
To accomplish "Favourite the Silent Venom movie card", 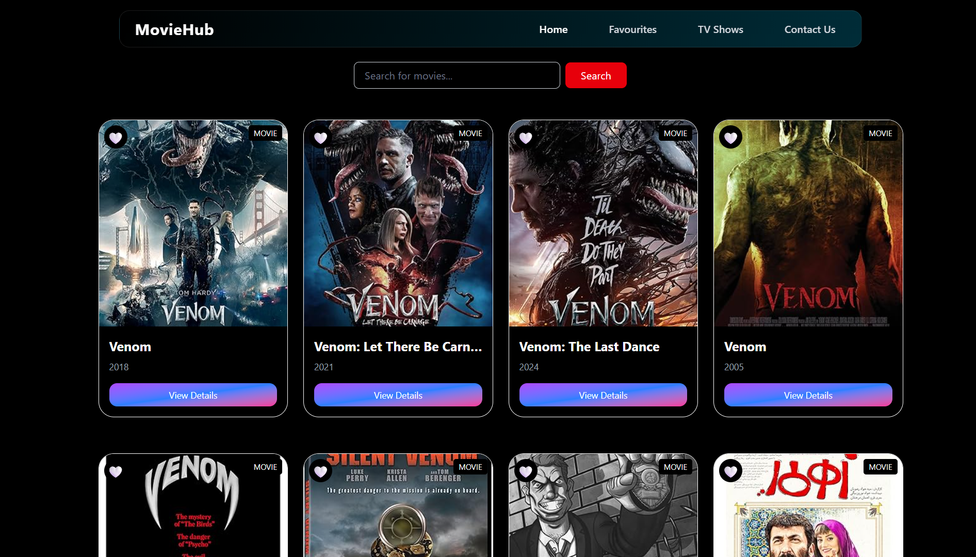I will pyautogui.click(x=320, y=471).
